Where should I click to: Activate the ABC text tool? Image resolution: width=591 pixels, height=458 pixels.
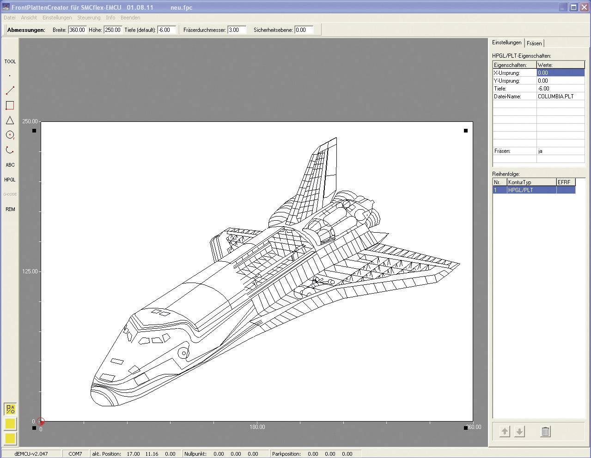tap(10, 165)
